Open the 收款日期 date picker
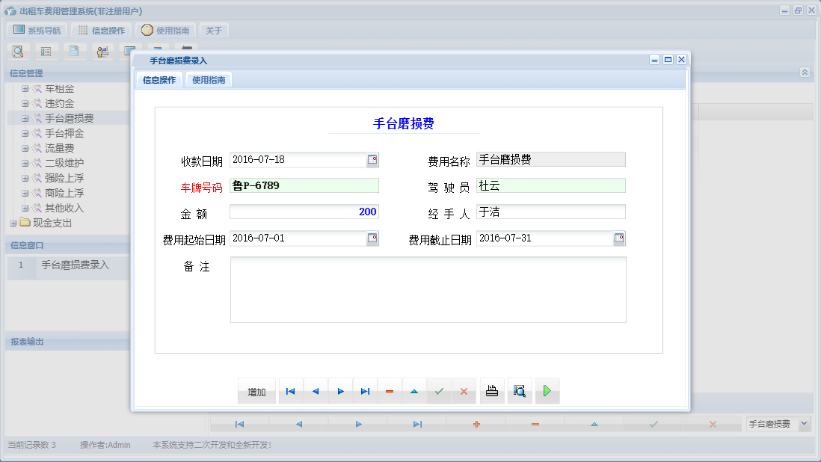The height and width of the screenshot is (462, 821). click(372, 159)
